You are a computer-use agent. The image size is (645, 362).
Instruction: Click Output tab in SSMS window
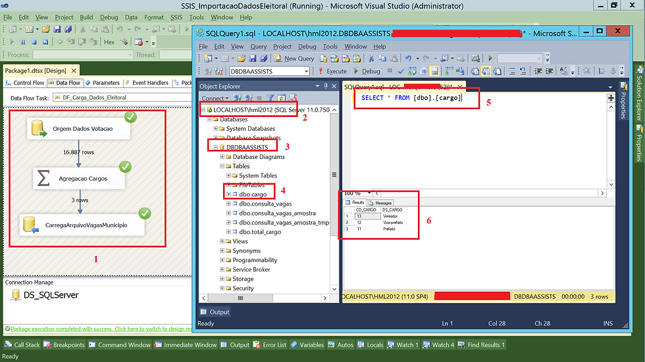click(x=215, y=312)
